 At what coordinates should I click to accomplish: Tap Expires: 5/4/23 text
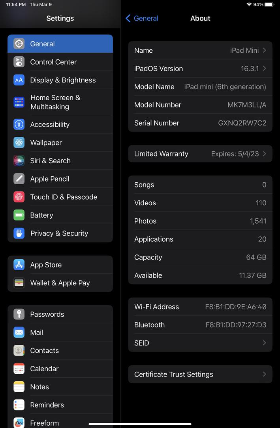click(x=235, y=154)
